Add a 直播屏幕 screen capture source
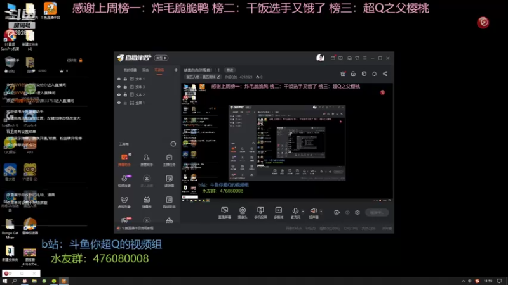The image size is (508, 285). pos(225,213)
